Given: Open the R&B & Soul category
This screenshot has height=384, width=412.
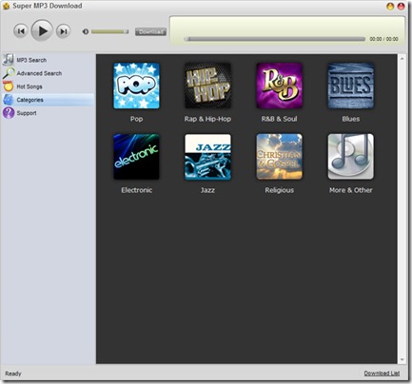Looking at the screenshot, I should tap(279, 86).
